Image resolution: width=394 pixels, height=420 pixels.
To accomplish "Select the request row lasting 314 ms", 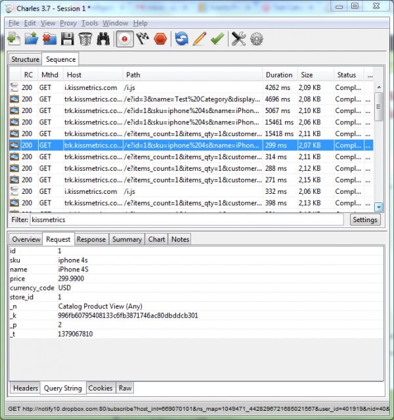I will click(191, 156).
